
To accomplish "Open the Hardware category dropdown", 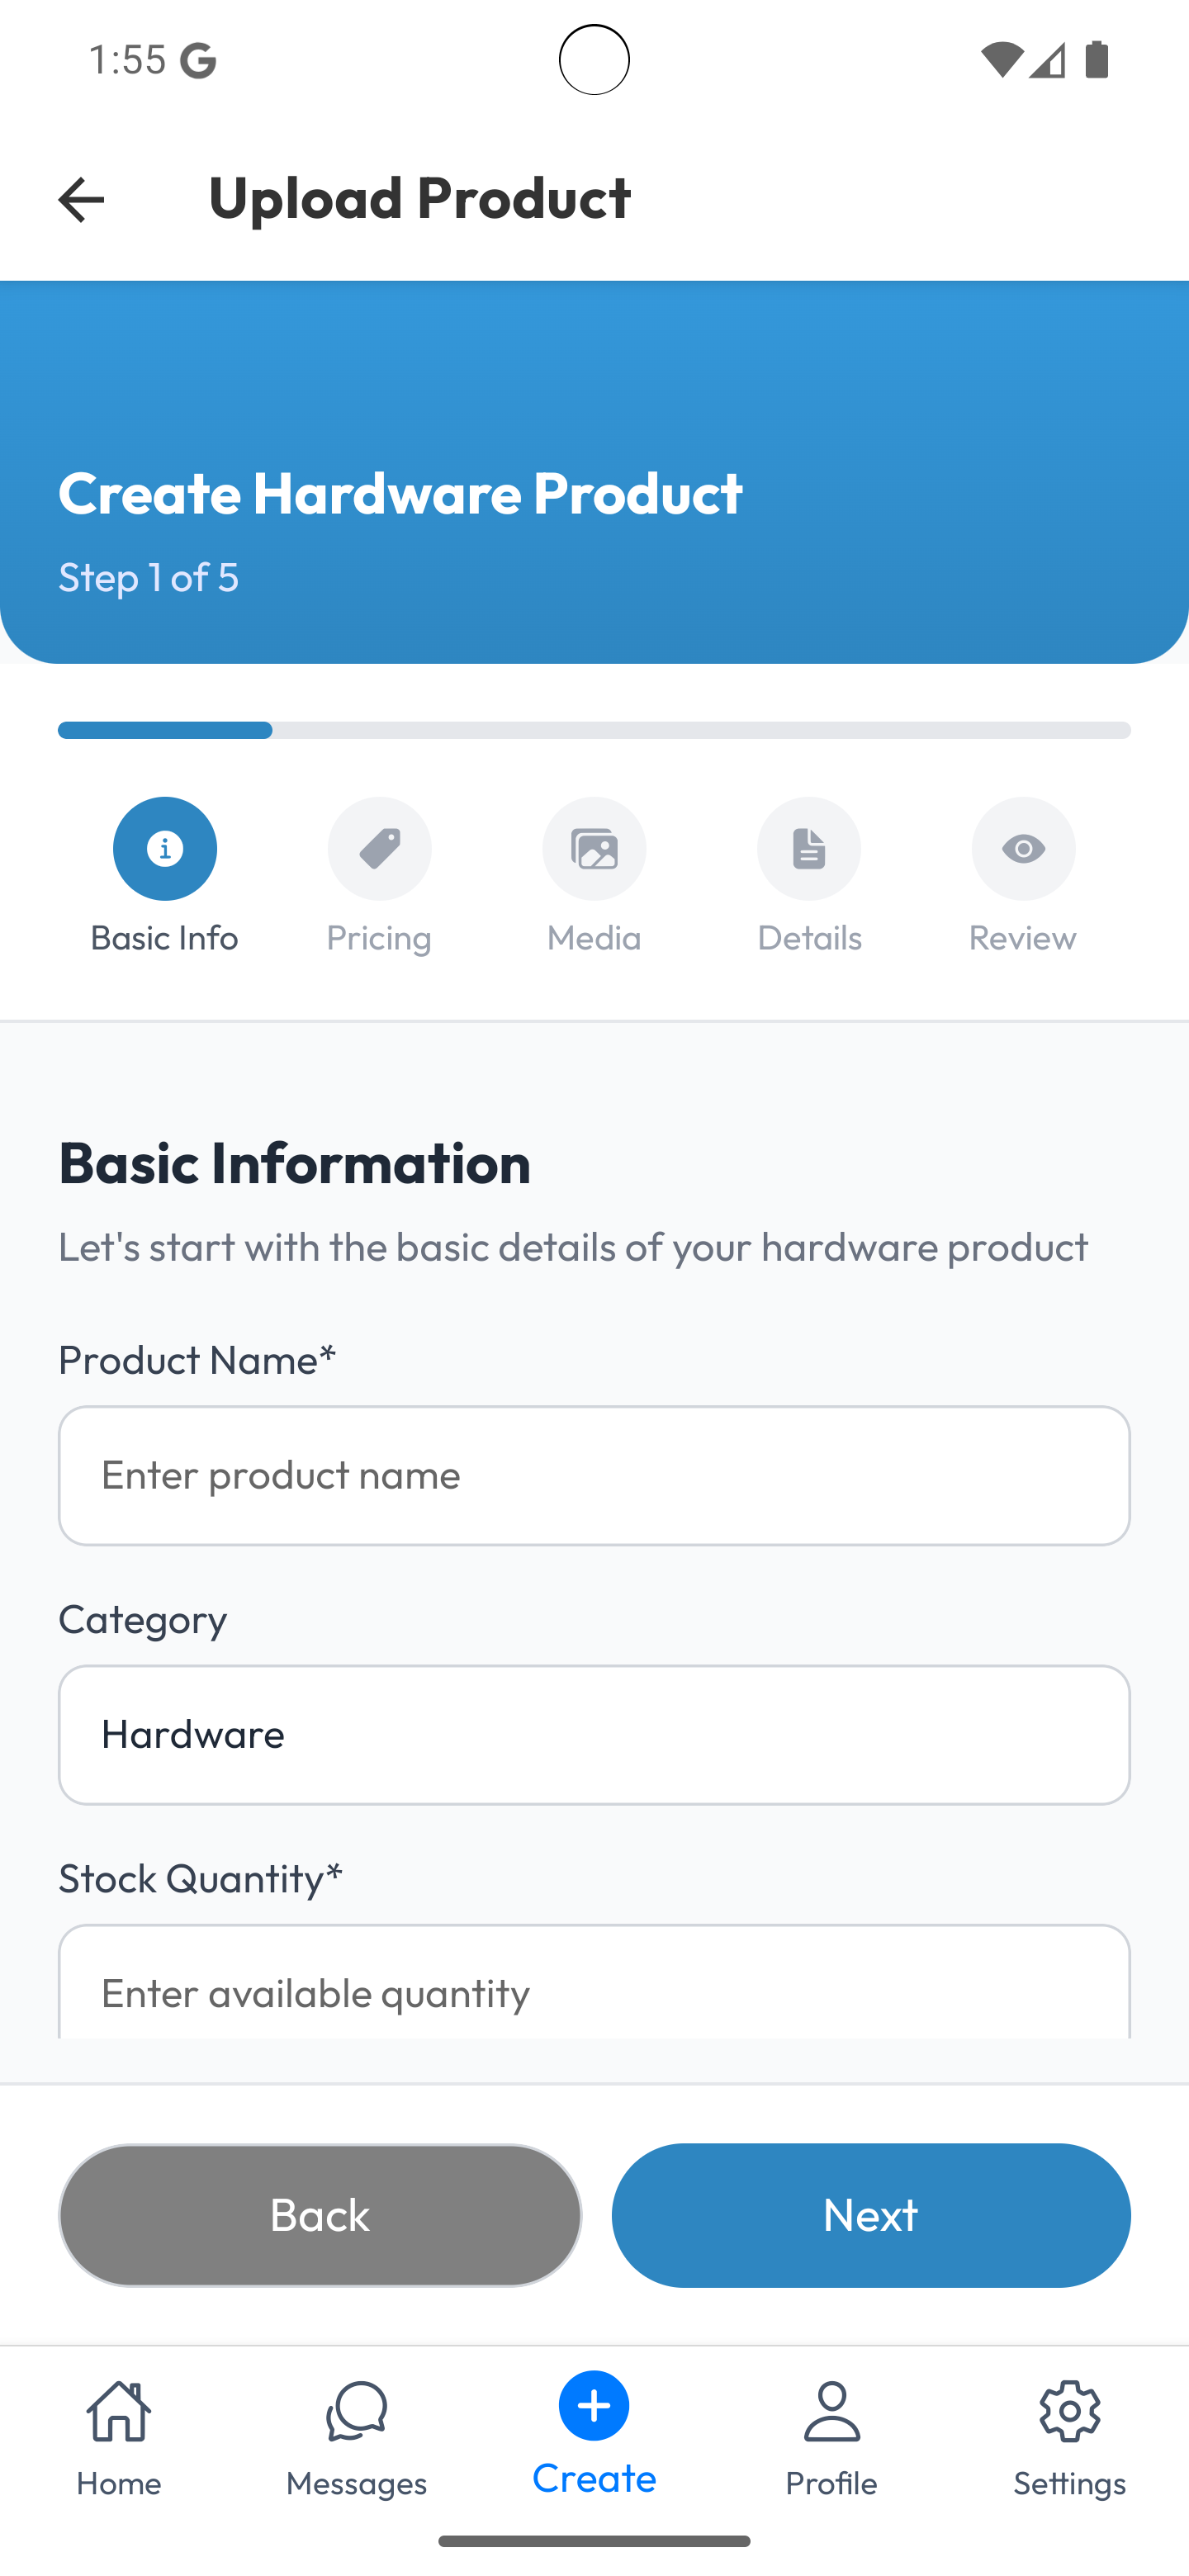I will (594, 1735).
